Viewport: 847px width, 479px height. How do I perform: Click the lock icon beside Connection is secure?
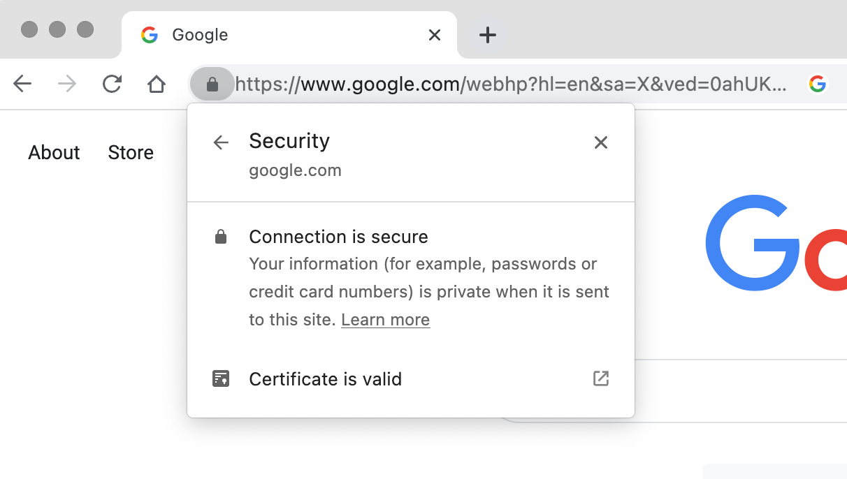(220, 236)
